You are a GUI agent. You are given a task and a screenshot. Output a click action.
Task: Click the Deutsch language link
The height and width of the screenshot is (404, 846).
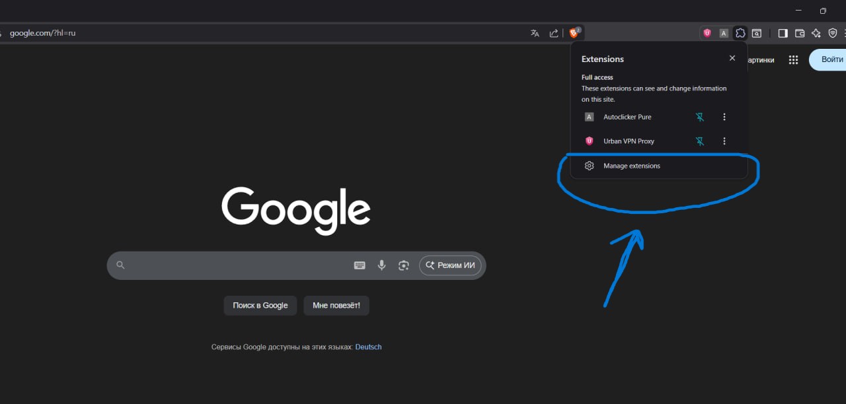pos(368,347)
